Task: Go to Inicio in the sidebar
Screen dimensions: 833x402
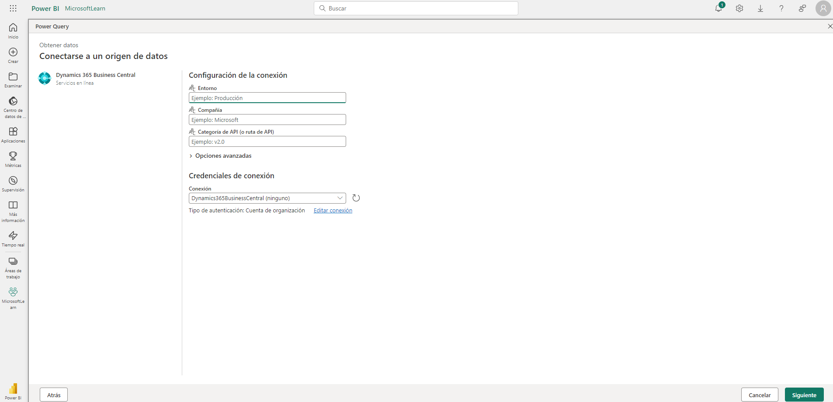Action: pyautogui.click(x=13, y=31)
